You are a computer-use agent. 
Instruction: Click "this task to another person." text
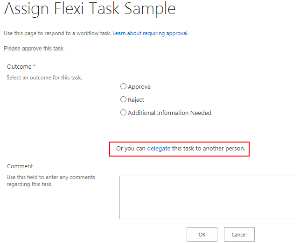[x=208, y=149]
